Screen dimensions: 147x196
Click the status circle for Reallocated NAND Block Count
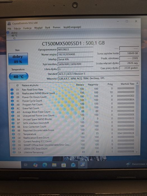12,93
